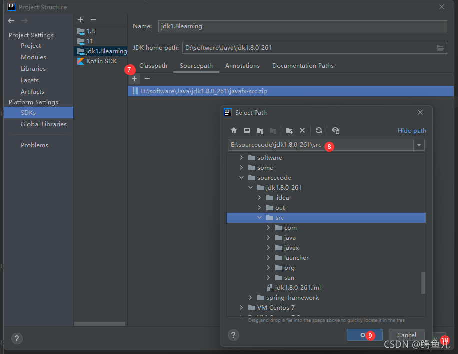Screen dimensions: 458x354
Task: Select the Kotlin SDK entry
Action: (101, 61)
